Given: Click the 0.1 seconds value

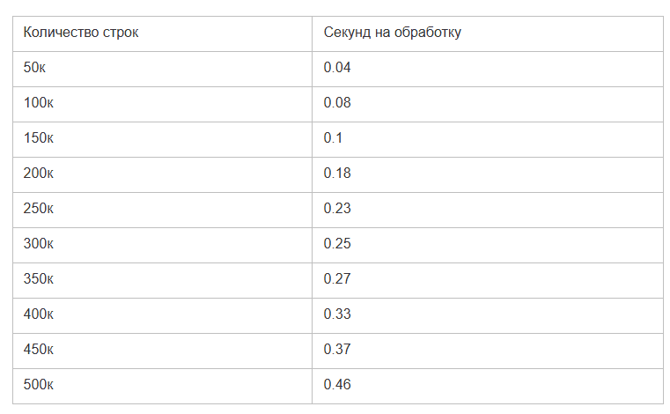Looking at the screenshot, I should [x=334, y=138].
